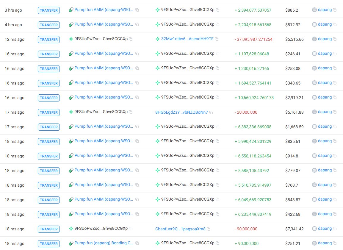Copy dapang token address in the $835.61 row
The image size is (343, 250).
335,141
